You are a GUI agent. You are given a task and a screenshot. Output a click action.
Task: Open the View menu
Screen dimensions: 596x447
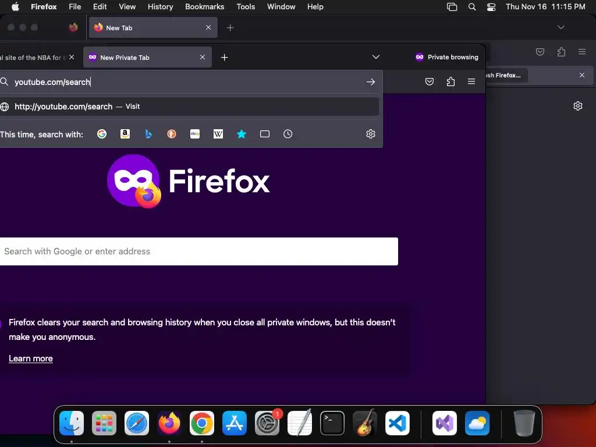[127, 7]
